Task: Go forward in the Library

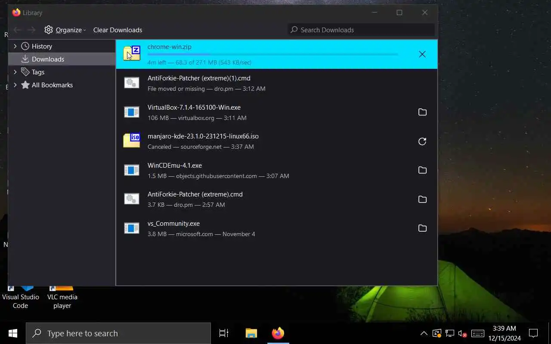Action: (x=31, y=30)
